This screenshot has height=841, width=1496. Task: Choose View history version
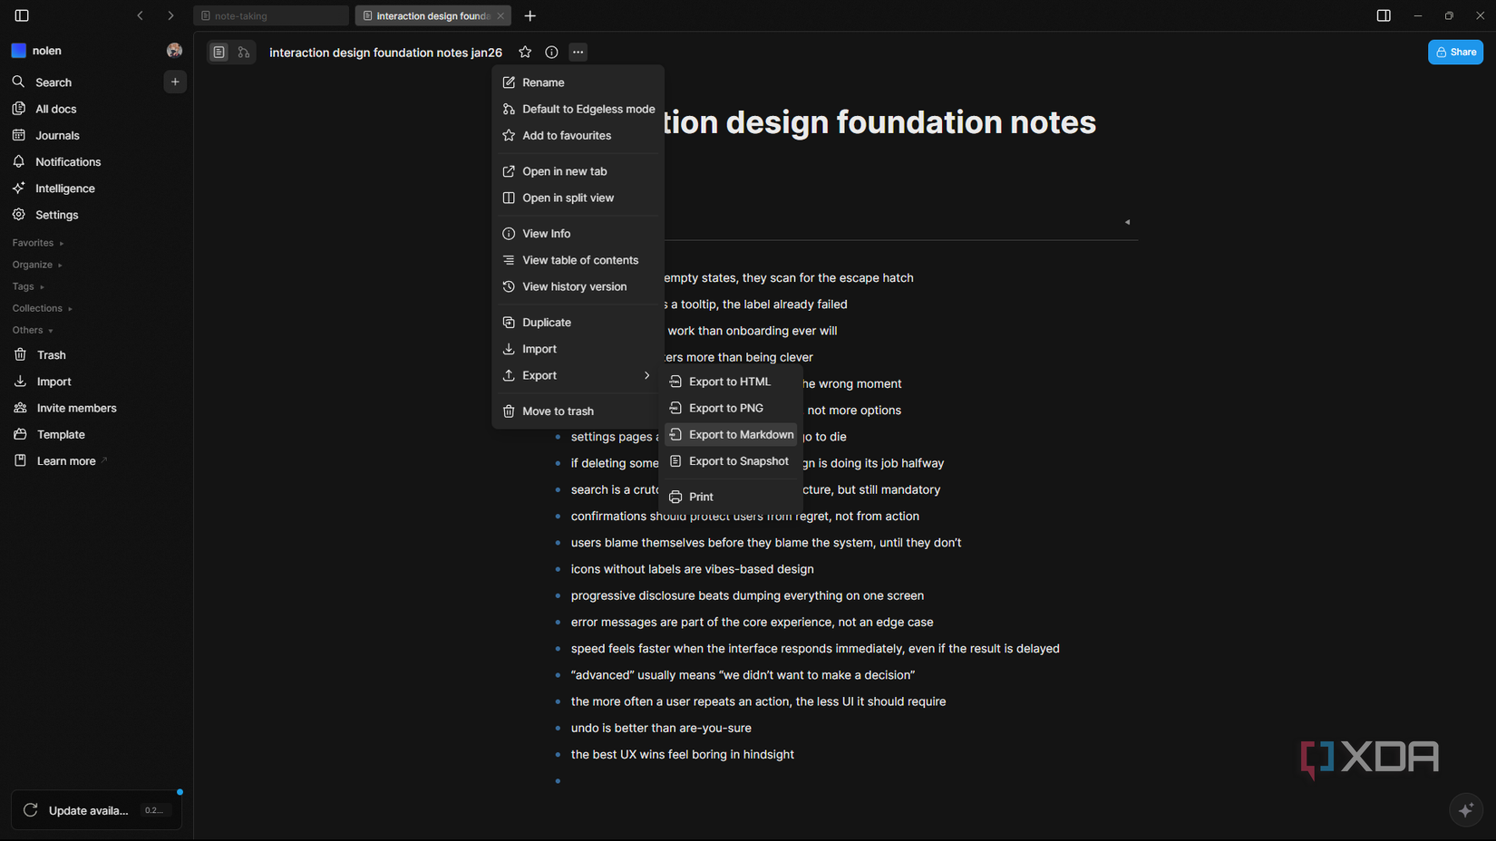click(x=578, y=286)
